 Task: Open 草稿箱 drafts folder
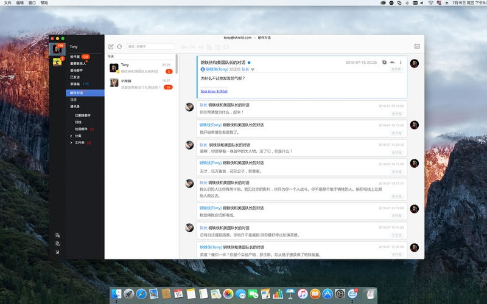coord(85,84)
